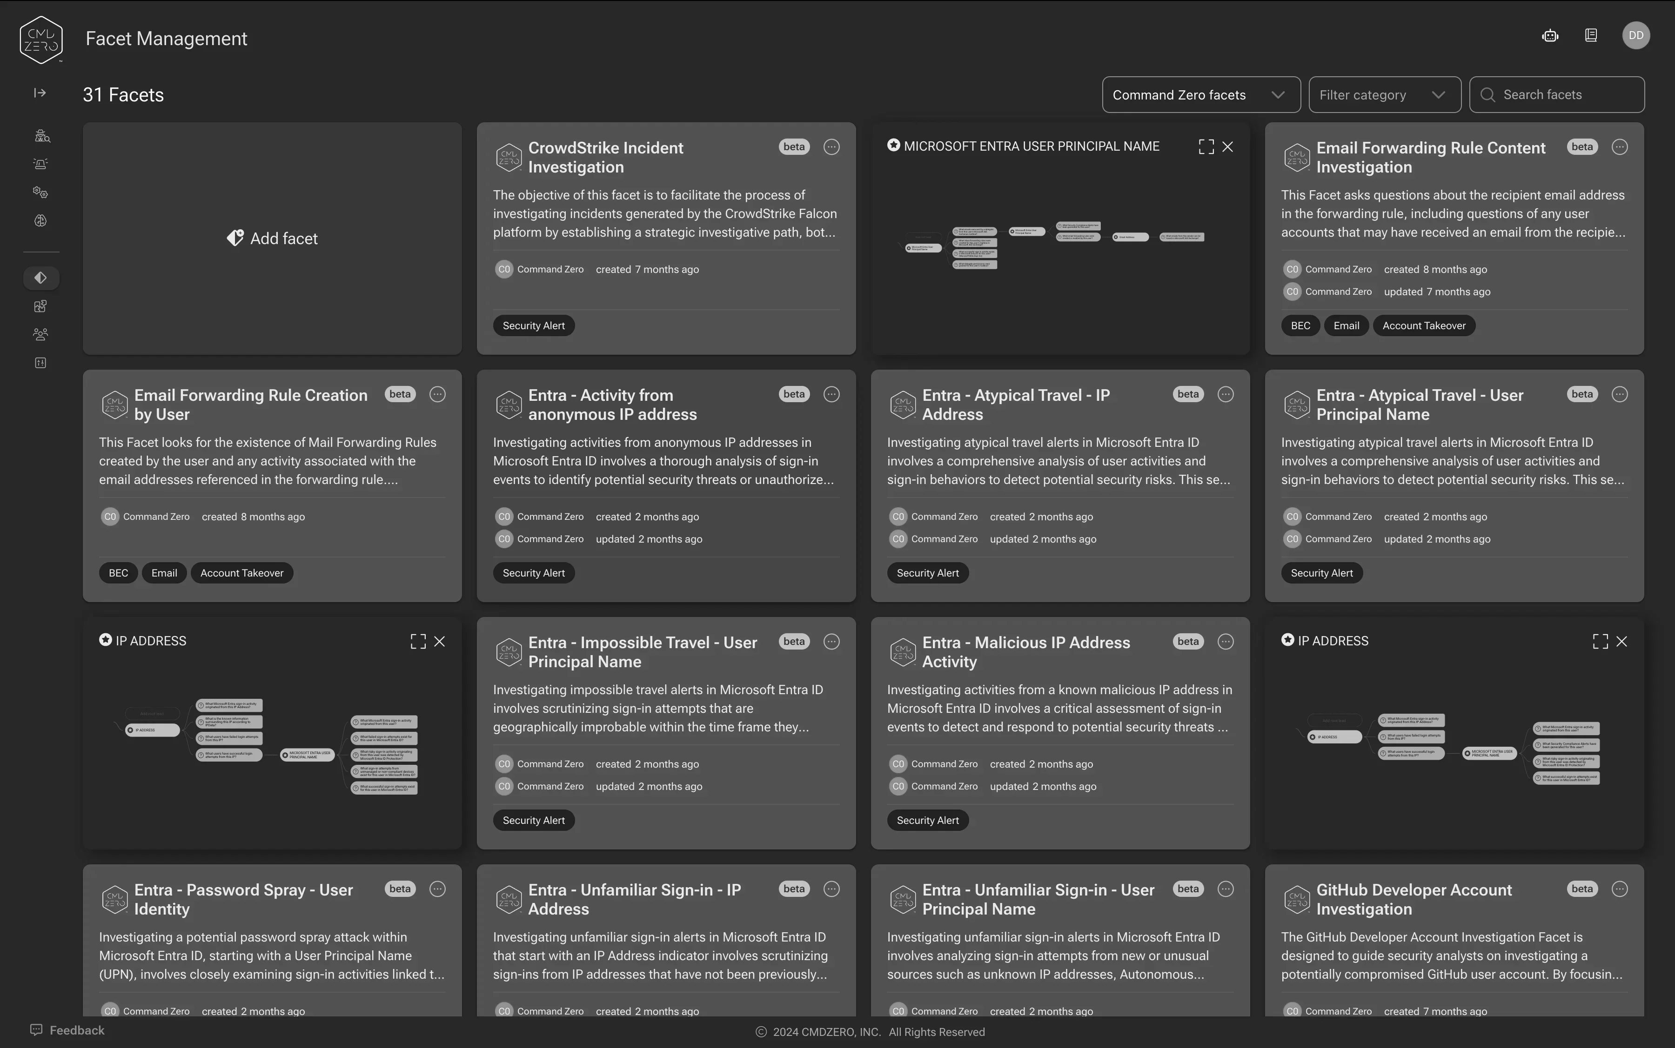This screenshot has width=1675, height=1048.
Task: Expand the right IP ADDRESS preview fullscreen
Action: [1600, 642]
